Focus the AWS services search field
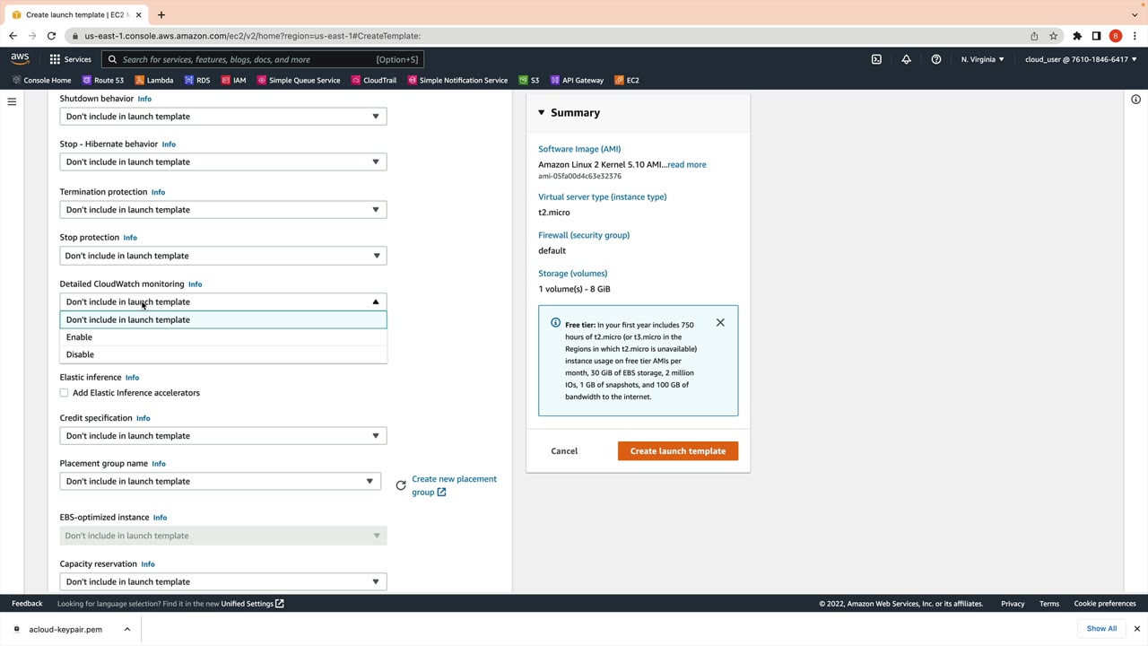This screenshot has height=646, width=1148. point(263,59)
